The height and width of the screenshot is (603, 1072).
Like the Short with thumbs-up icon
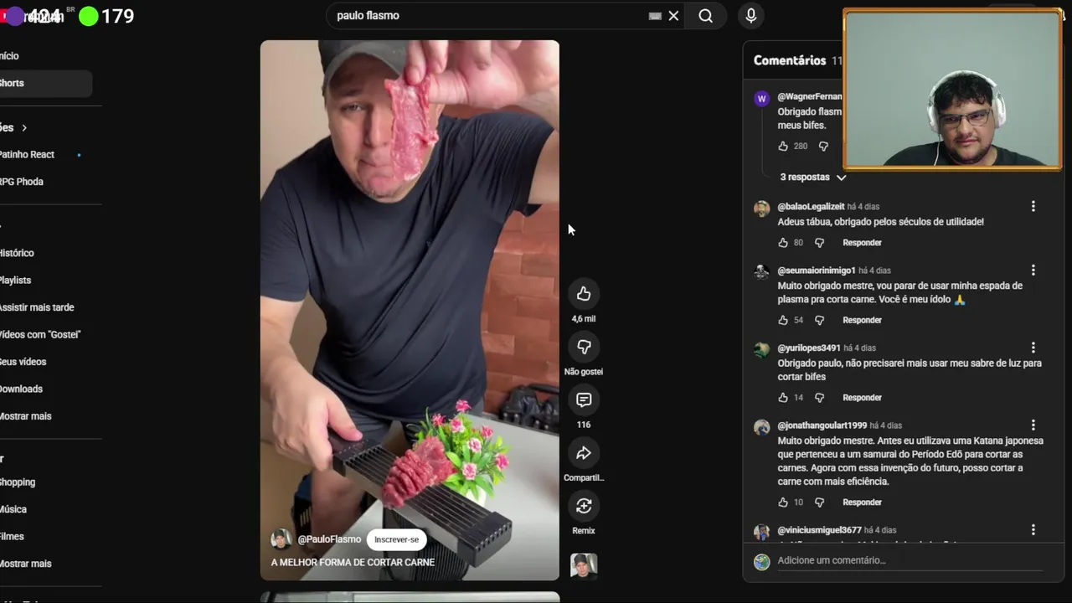coord(584,294)
